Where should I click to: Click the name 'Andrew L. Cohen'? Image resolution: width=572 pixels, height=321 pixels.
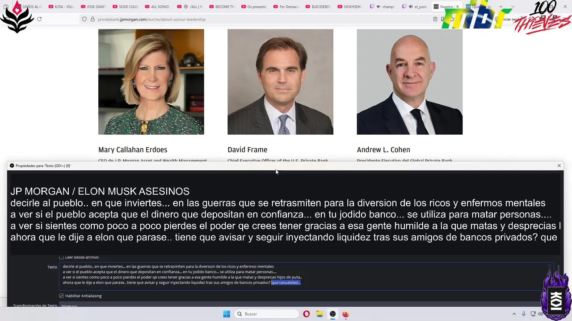[383, 150]
